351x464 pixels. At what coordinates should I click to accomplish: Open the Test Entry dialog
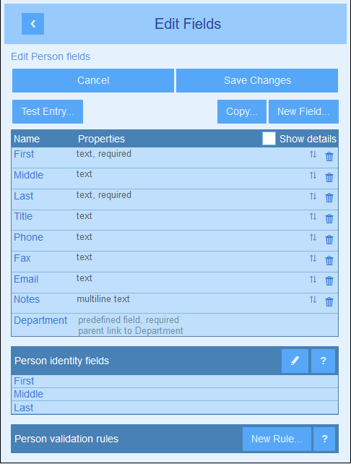tap(48, 111)
